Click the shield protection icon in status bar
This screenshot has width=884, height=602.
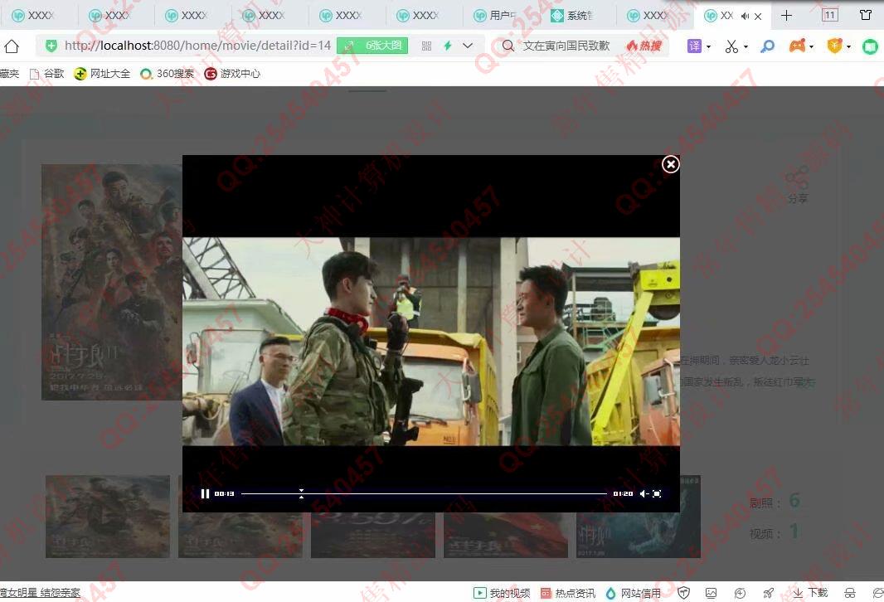[684, 593]
